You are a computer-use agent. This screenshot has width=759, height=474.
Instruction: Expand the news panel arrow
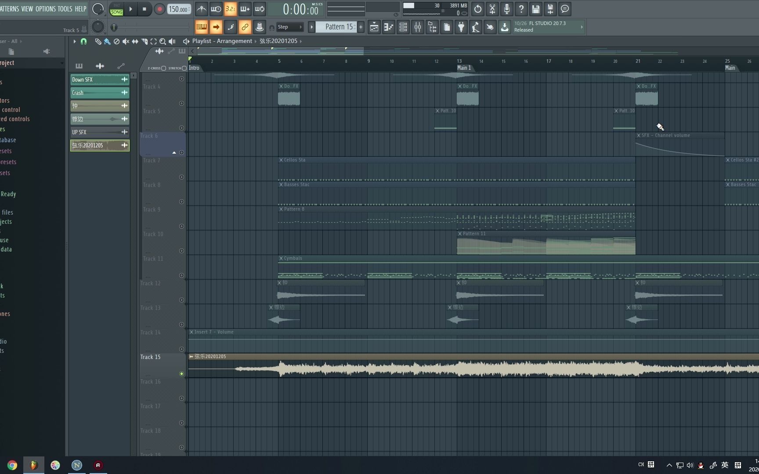tap(582, 27)
